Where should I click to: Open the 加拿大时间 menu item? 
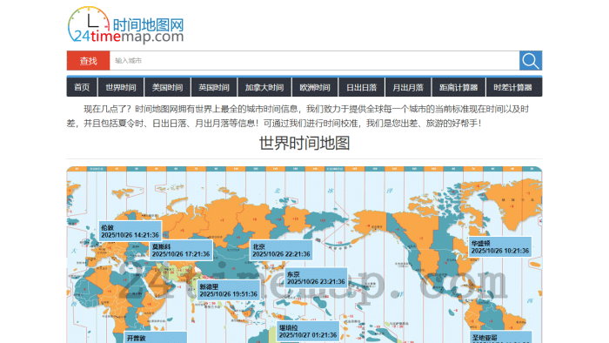tap(264, 87)
